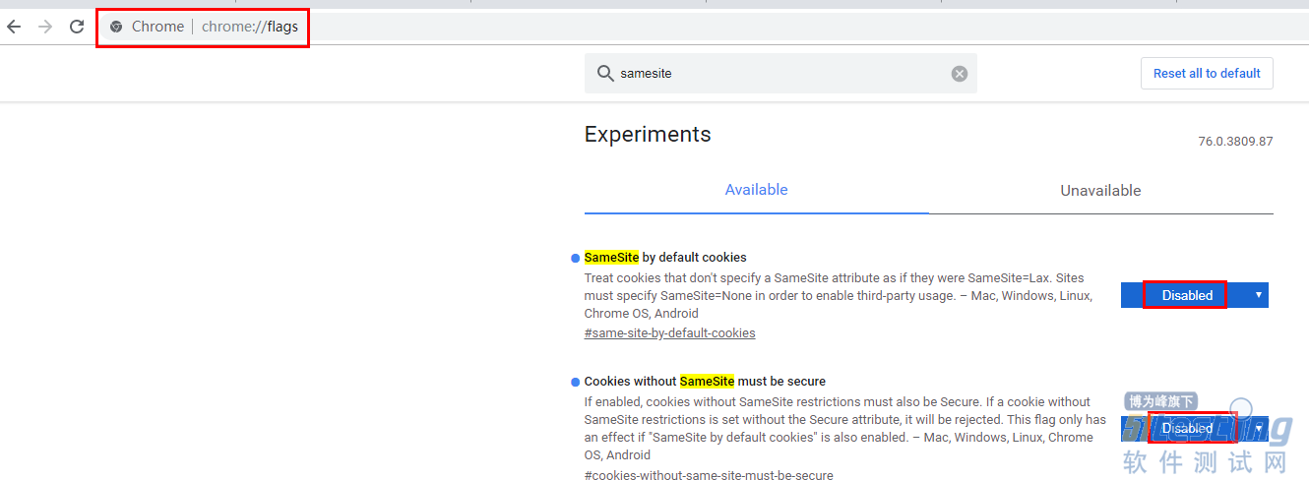Switch to the Available tab
Screen dimensions: 1309x480
756,190
